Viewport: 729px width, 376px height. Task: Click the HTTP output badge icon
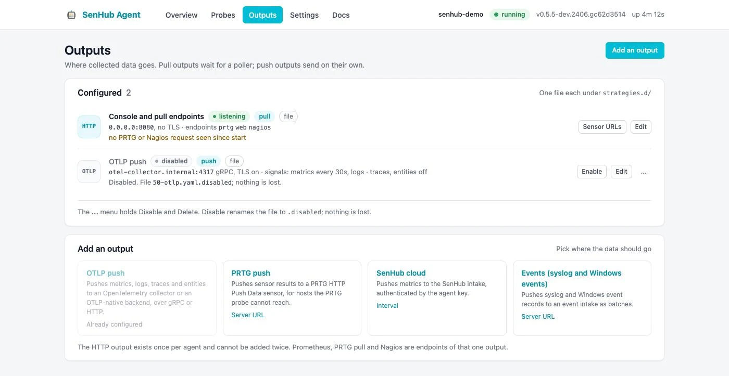click(89, 126)
